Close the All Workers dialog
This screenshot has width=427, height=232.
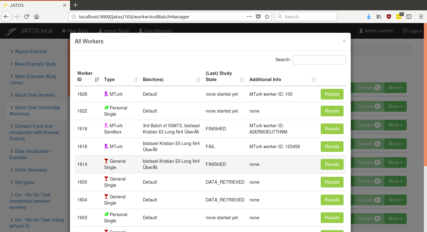pos(344,41)
